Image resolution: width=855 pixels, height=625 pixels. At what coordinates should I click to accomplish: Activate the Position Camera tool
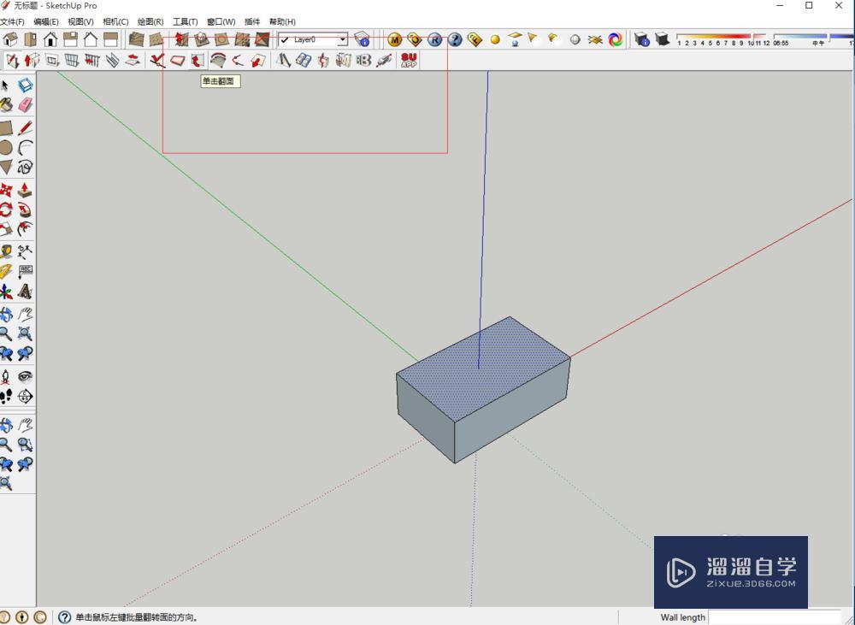5,376
